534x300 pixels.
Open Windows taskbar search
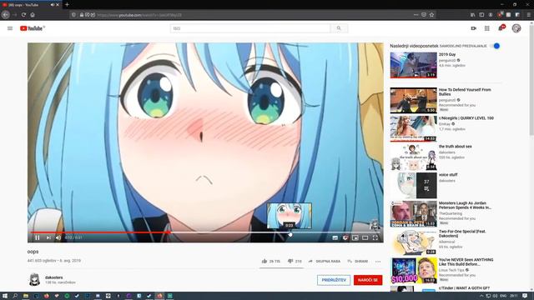pyautogui.click(x=15, y=296)
